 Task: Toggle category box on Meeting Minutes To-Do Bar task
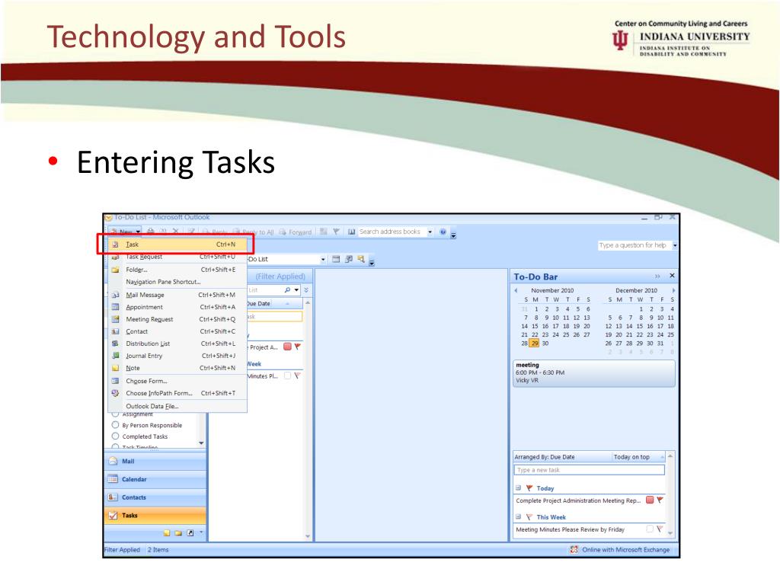(650, 529)
